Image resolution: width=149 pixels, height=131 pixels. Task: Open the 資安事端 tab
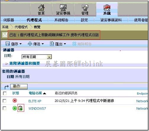pyautogui.click(x=63, y=10)
